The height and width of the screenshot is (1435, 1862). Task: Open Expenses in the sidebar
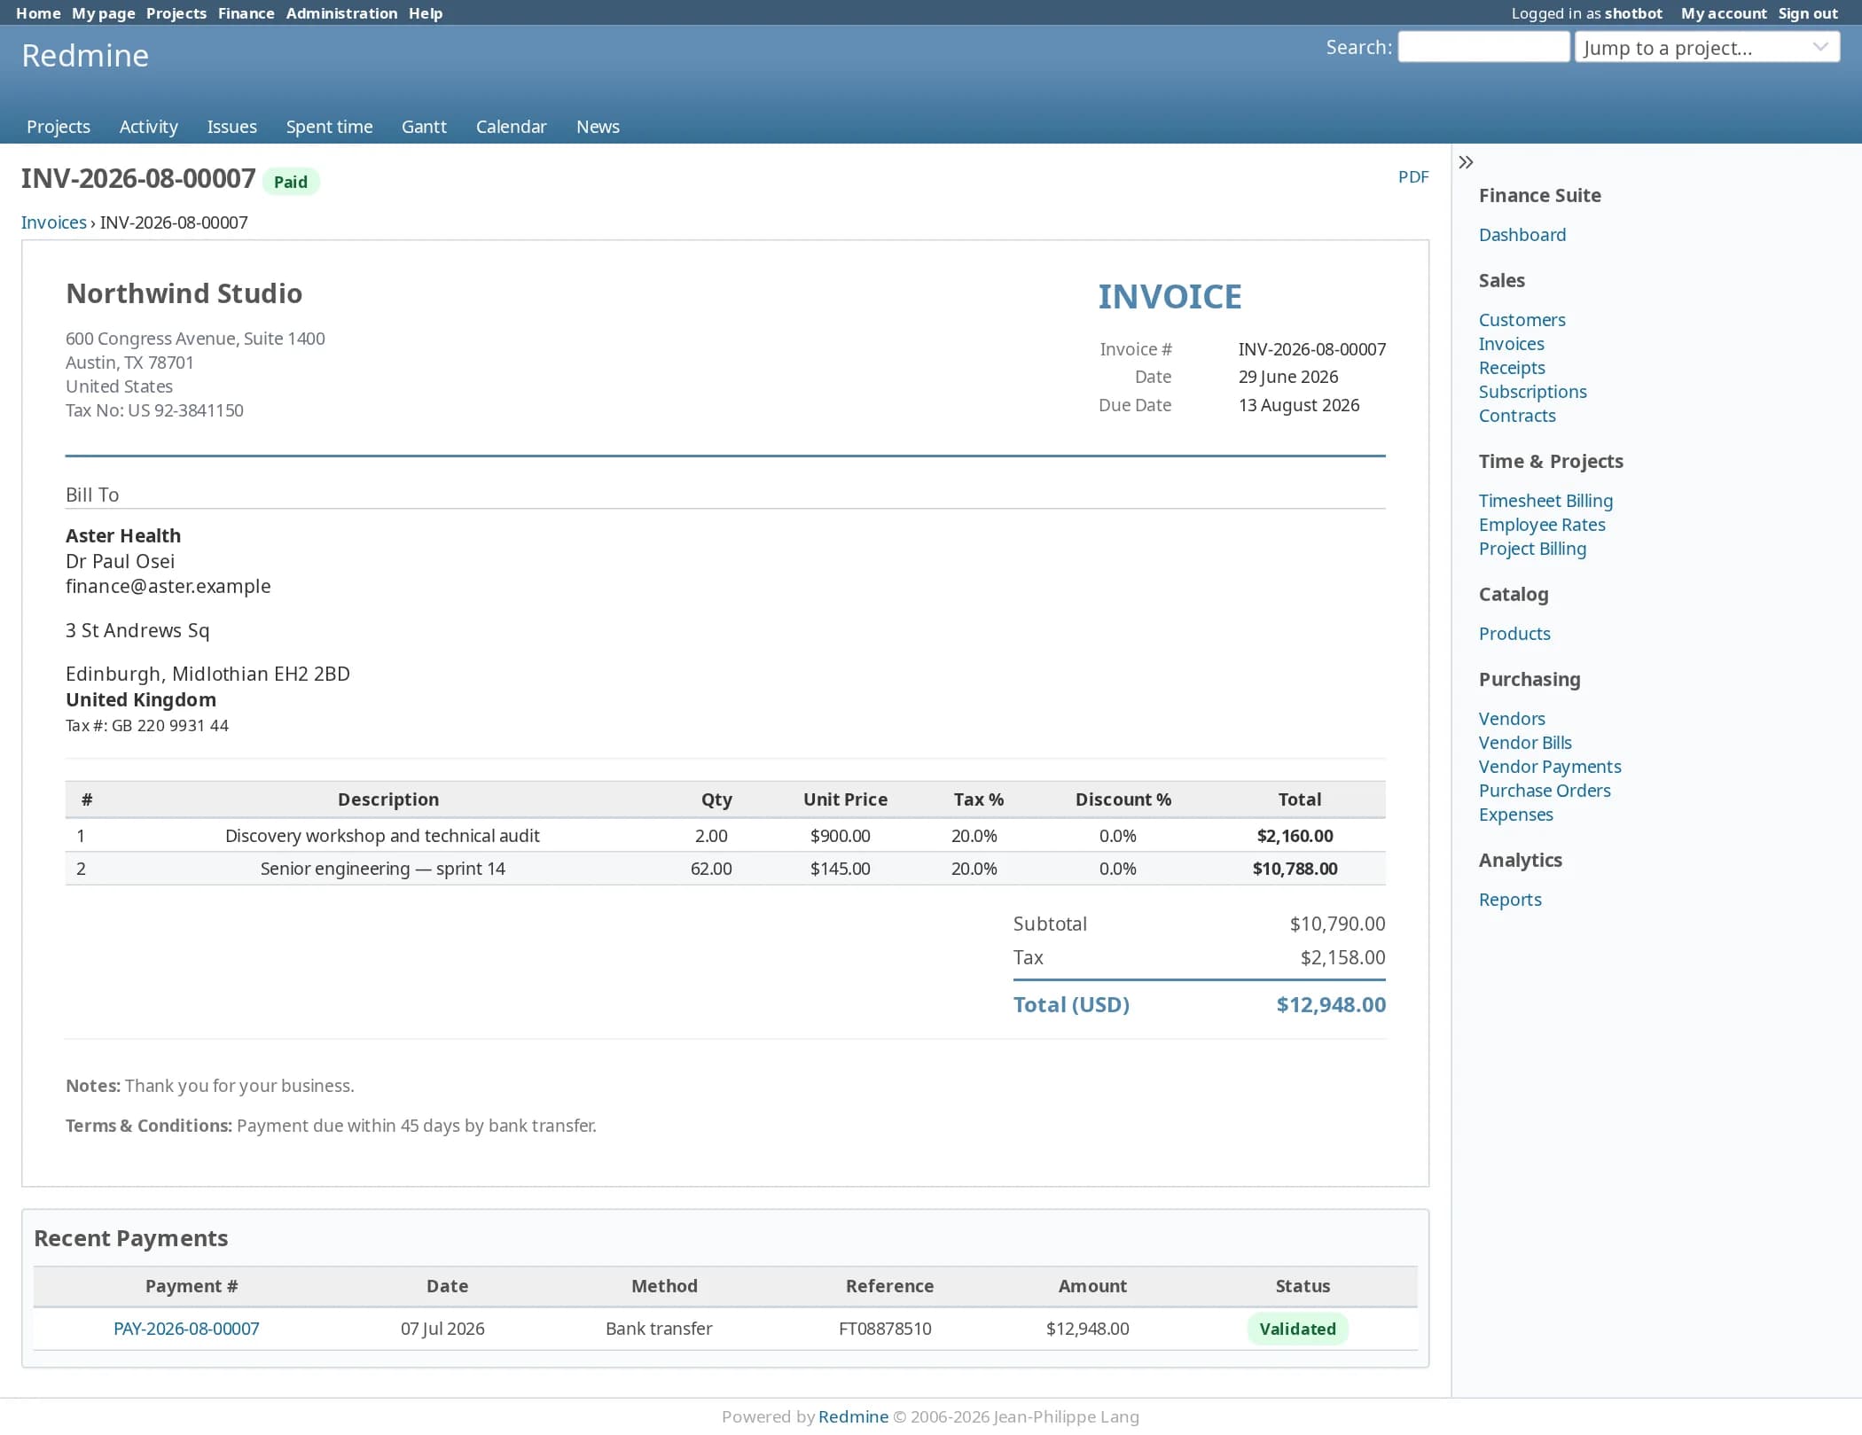1516,815
